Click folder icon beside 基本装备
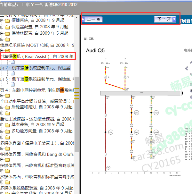This screenshot has width=192, height=194. 7,125
